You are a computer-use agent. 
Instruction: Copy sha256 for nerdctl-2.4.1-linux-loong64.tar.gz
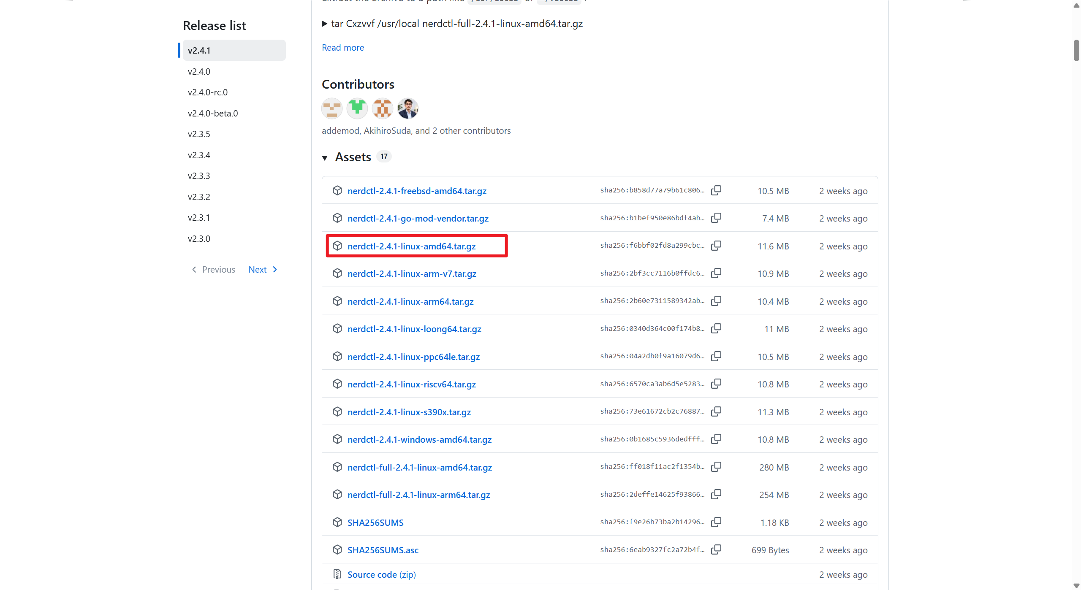pyautogui.click(x=716, y=328)
